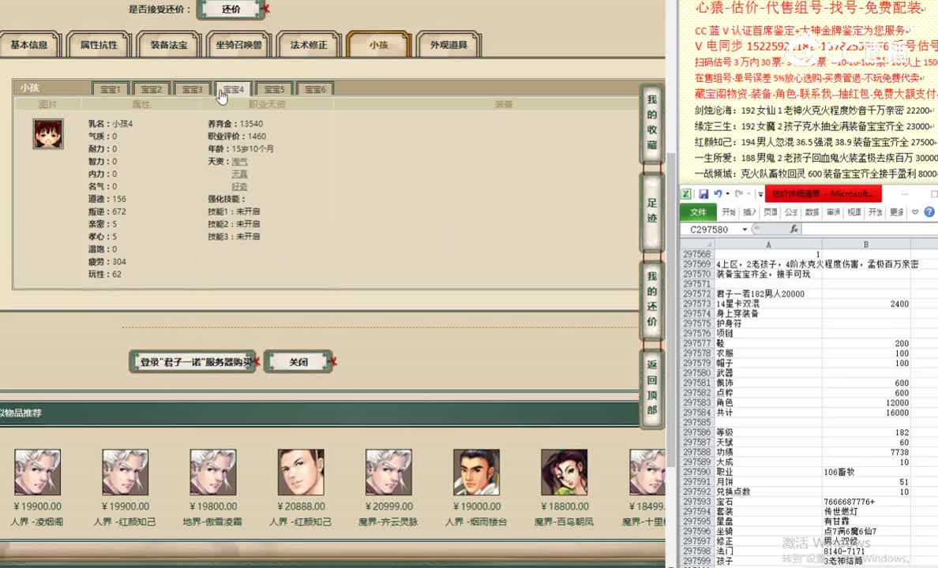Open the Quick Access Toolbar customize dropdown
938x568 pixels.
tap(760, 193)
